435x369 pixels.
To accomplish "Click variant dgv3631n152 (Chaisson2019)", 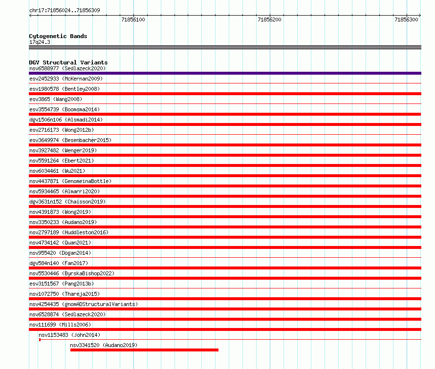I will coord(67,202).
